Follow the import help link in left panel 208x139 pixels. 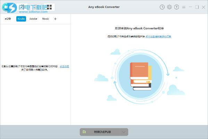(x=65, y=66)
